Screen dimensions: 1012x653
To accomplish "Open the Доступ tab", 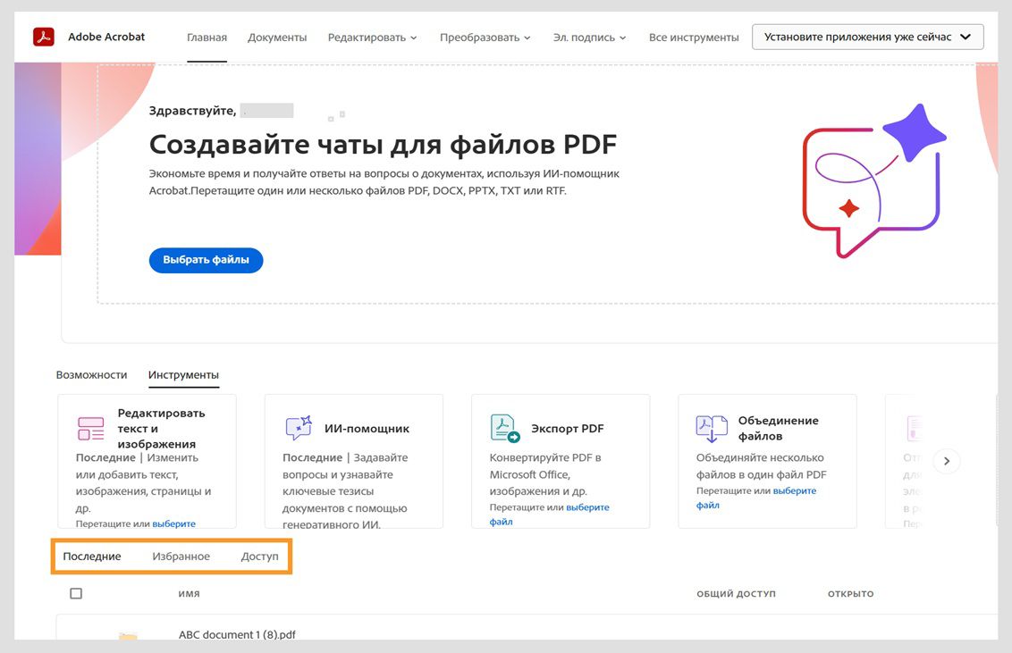I will [259, 556].
